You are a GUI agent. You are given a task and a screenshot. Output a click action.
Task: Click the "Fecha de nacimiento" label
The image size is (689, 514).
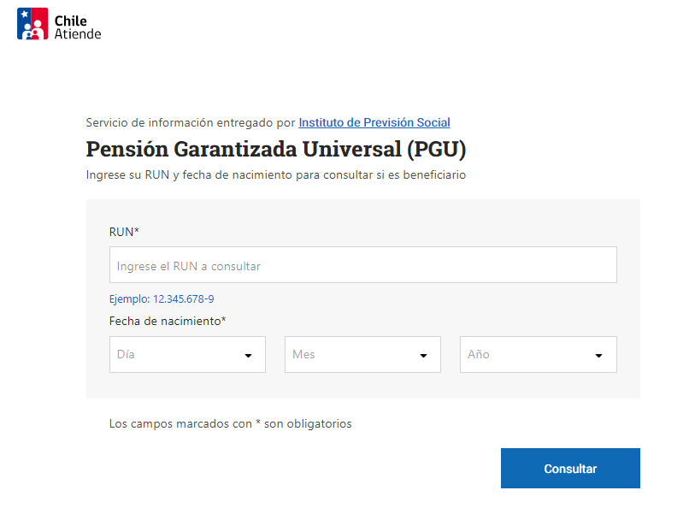(165, 321)
